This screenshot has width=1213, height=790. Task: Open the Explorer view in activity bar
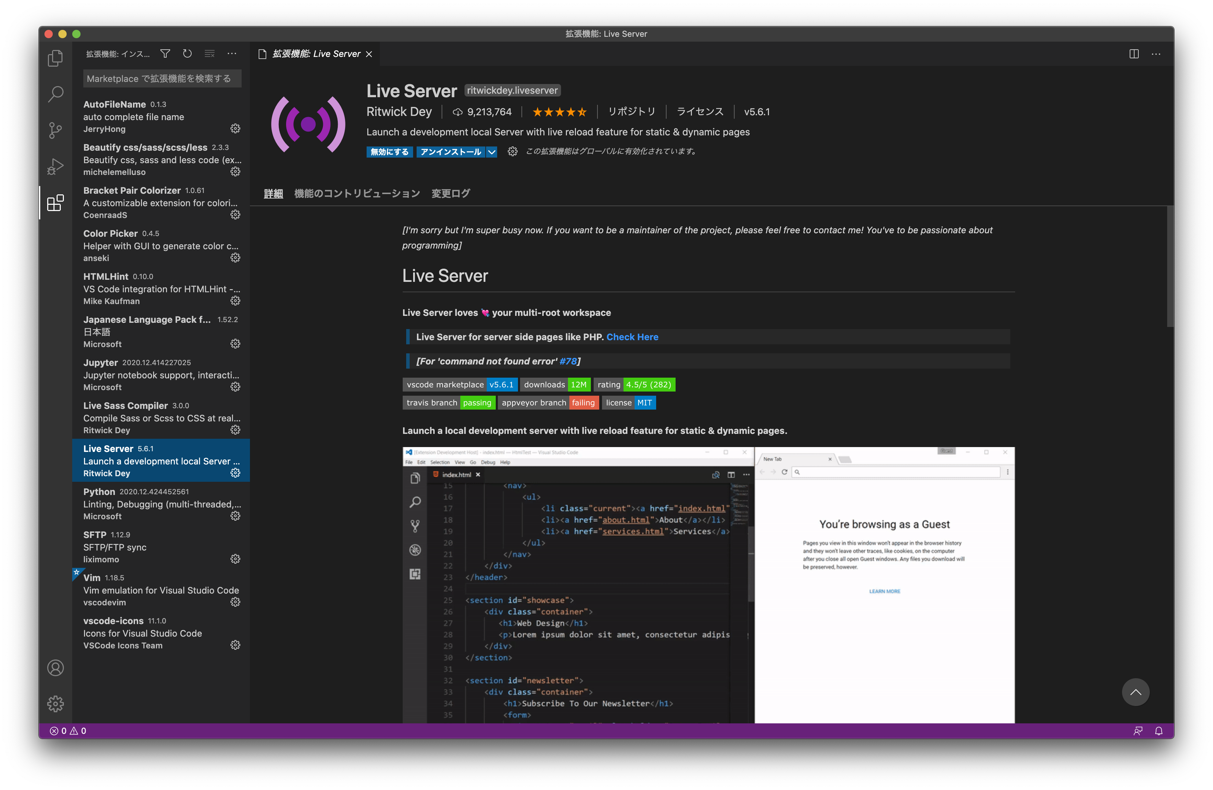pyautogui.click(x=56, y=58)
